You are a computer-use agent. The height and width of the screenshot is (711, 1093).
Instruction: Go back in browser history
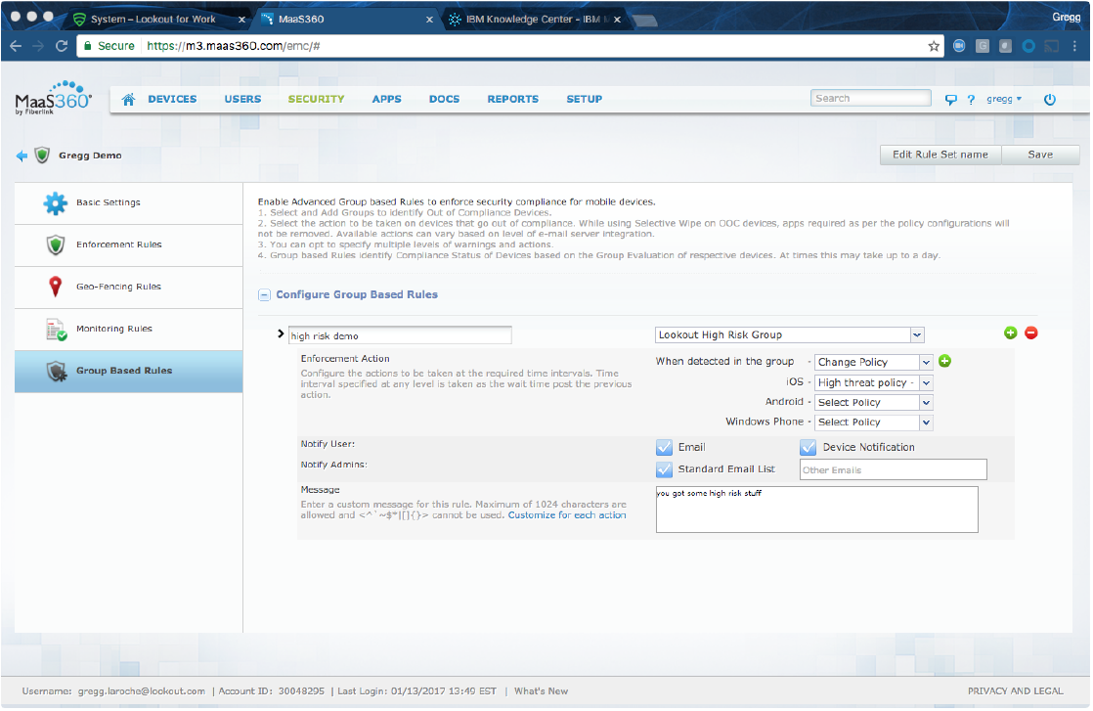[16, 46]
